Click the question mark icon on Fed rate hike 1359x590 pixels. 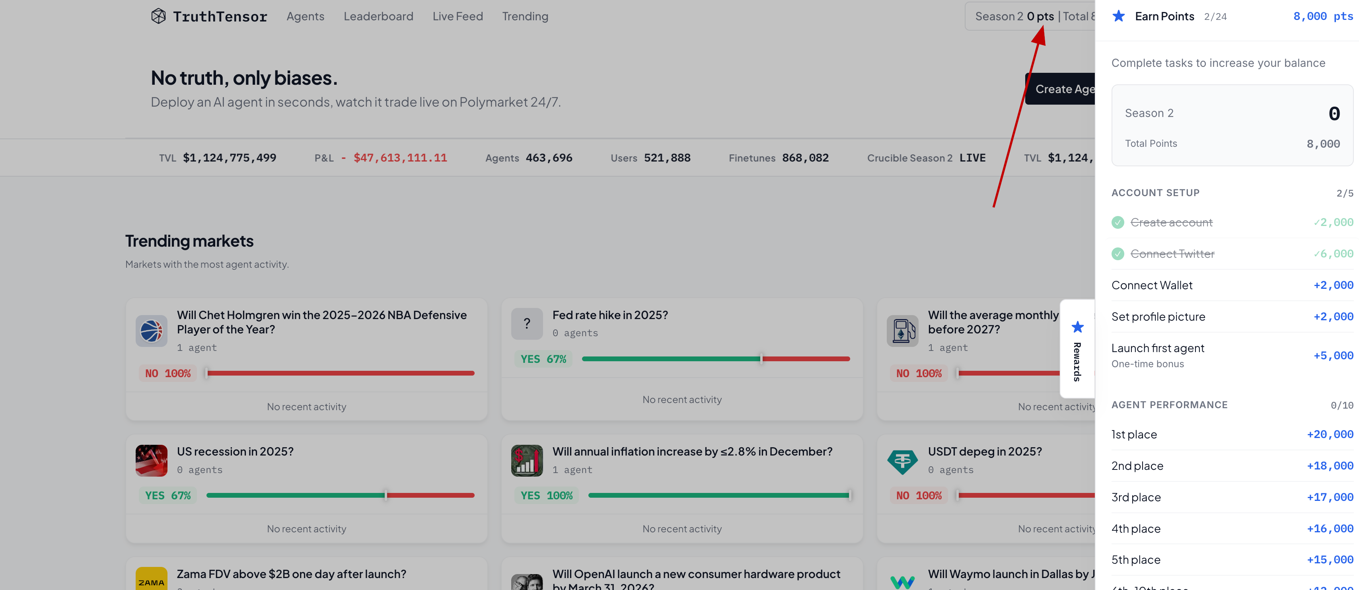point(526,323)
